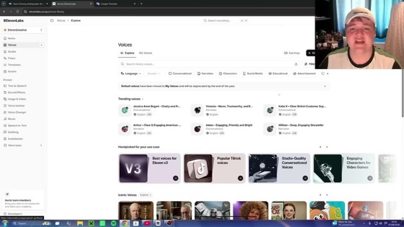Screen dimensions: 404x227
Task: Dismiss the Default voices notice
Action: pyautogui.click(x=325, y=86)
